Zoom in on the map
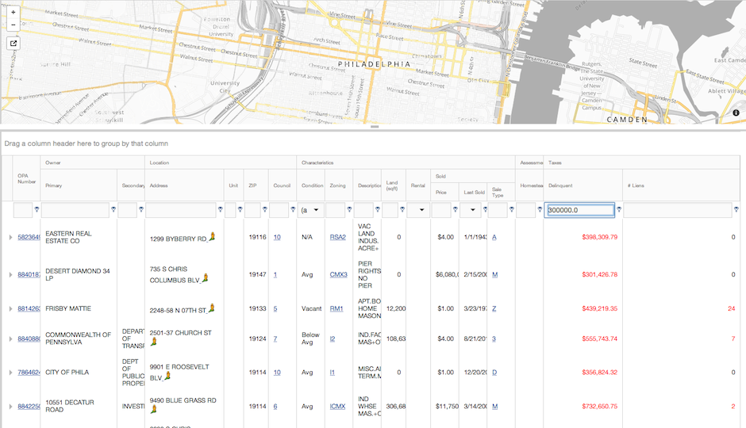The width and height of the screenshot is (746, 428). click(13, 12)
